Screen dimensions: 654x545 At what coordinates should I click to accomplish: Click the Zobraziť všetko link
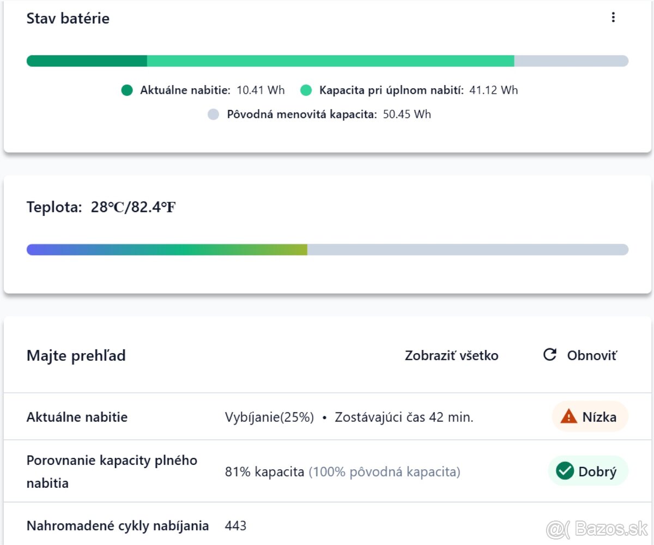click(x=451, y=356)
